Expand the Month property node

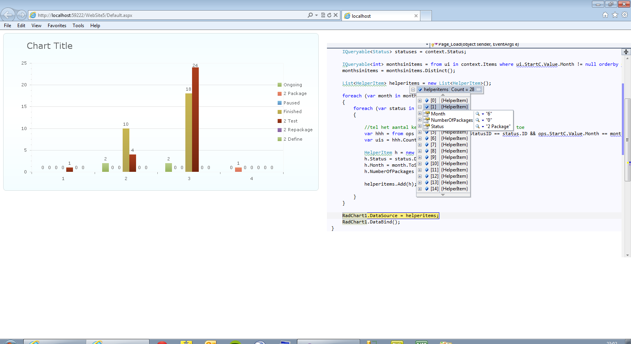[x=420, y=113]
